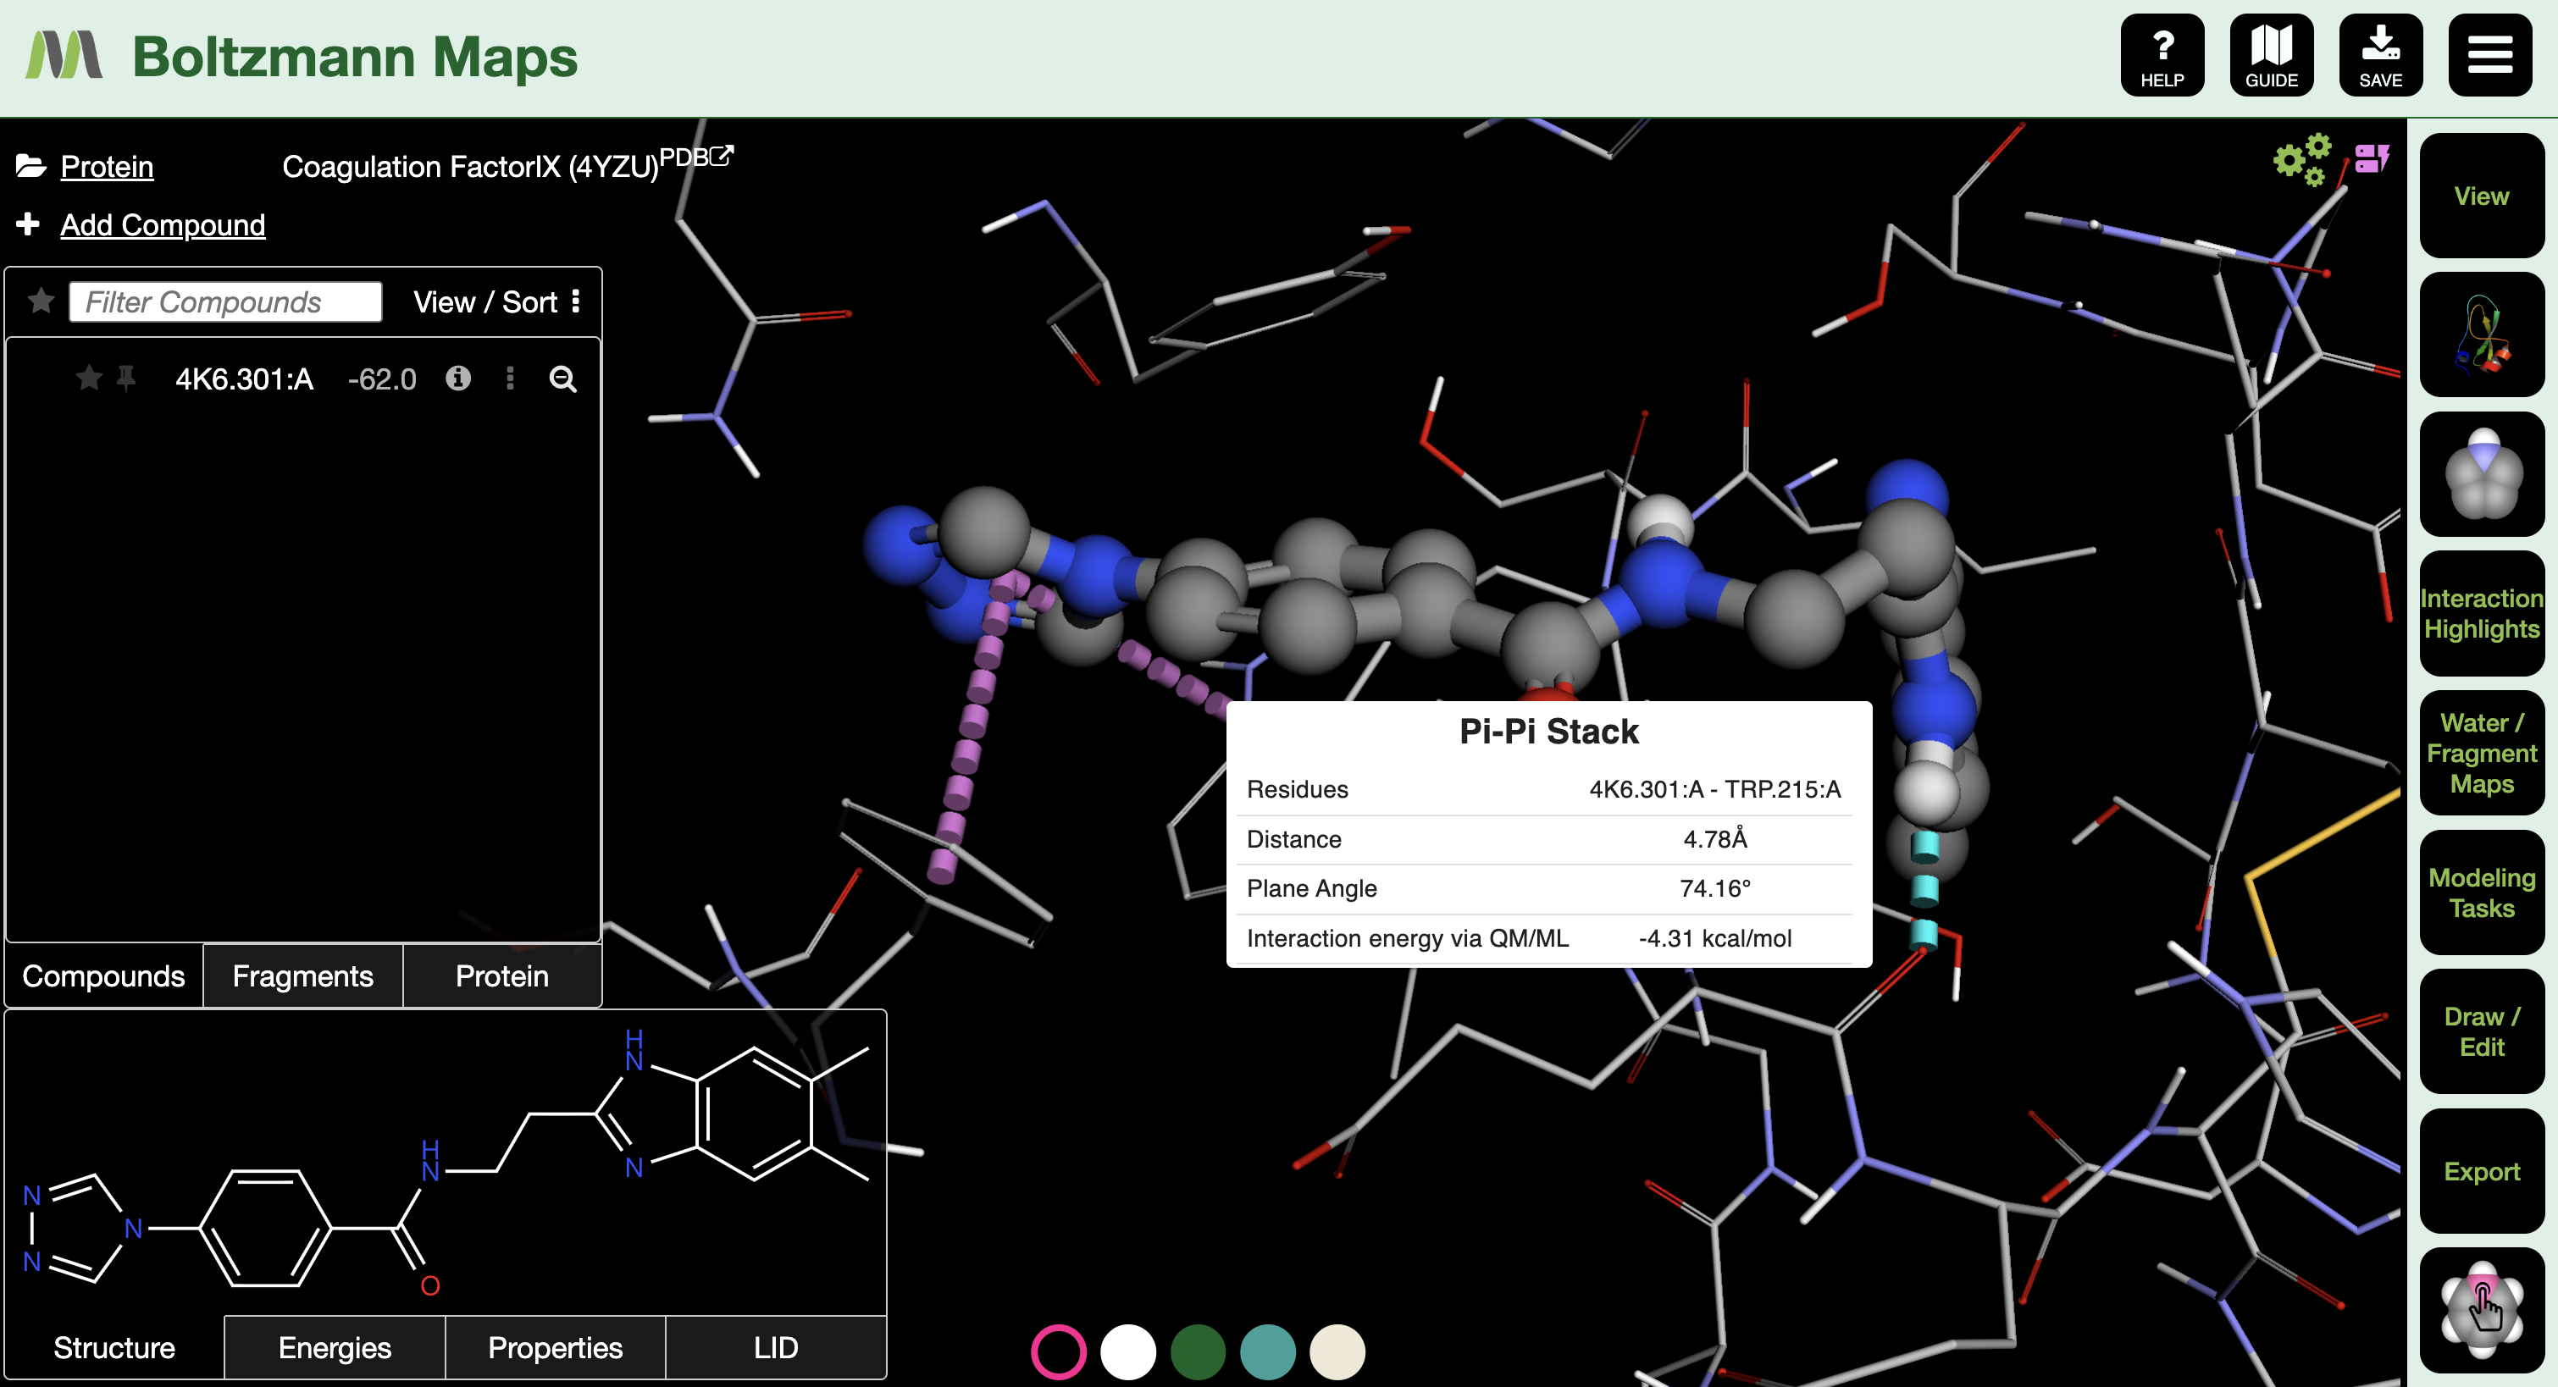Viewport: 2558px width, 1387px height.
Task: Open the Guide map icon
Action: 2271,56
